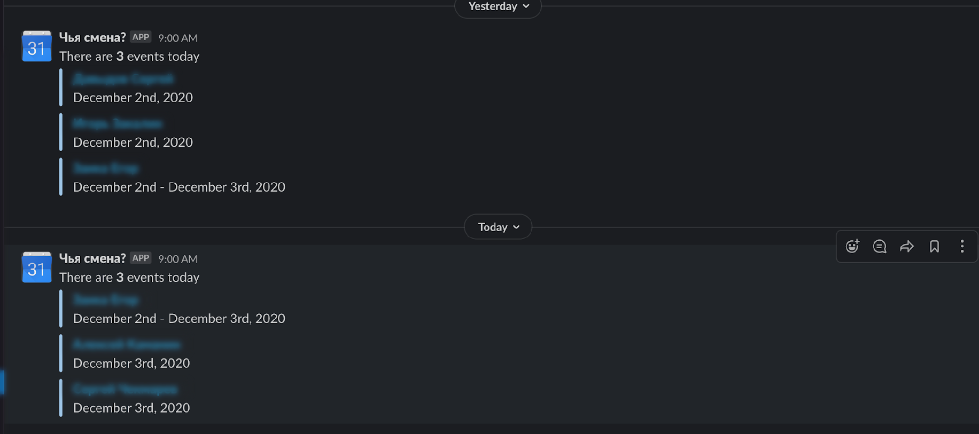Viewport: 979px width, 434px height.
Task: Open the more actions three-dot menu
Action: click(962, 246)
